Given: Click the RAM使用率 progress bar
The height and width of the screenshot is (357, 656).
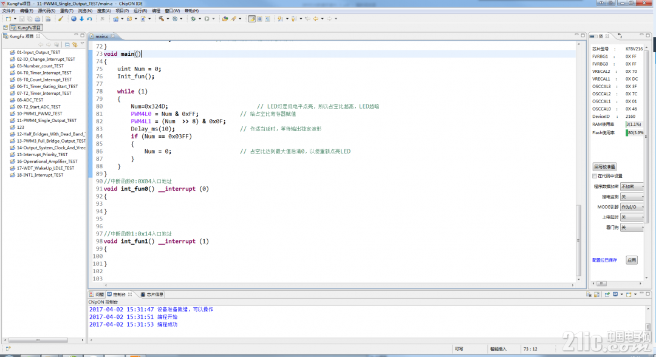Looking at the screenshot, I should 635,124.
